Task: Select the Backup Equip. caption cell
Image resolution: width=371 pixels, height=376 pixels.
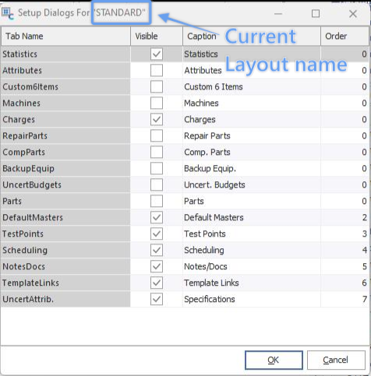Action: 252,168
